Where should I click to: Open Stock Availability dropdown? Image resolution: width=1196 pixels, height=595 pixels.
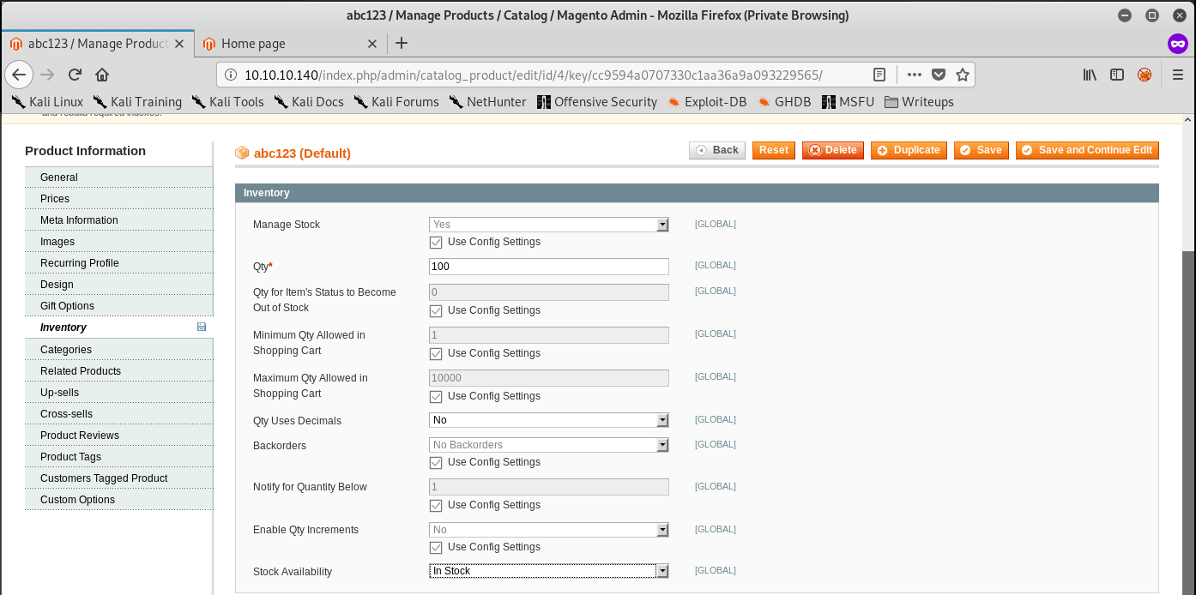549,571
